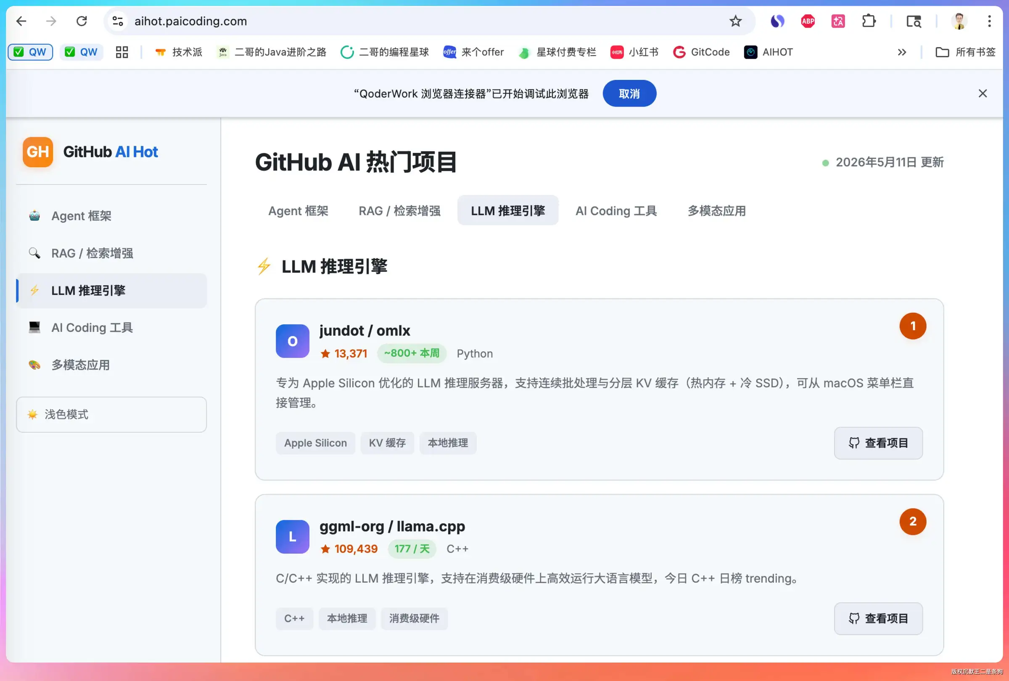
Task: Open the apps grid icon in the bookmarks bar
Action: [122, 52]
